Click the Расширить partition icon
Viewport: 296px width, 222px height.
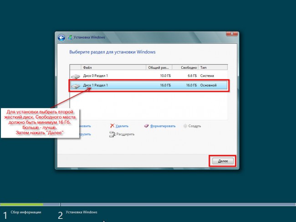coord(112,134)
